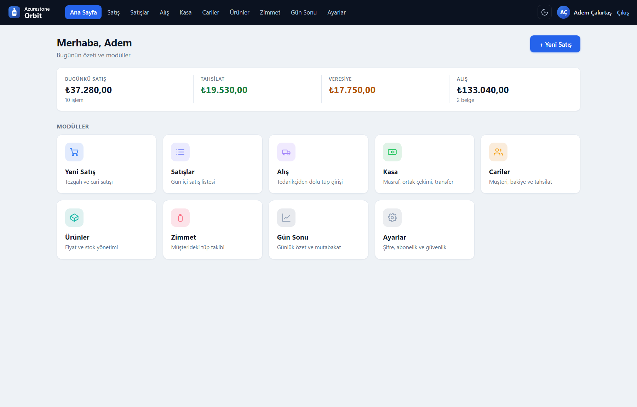The image size is (637, 407).
Task: Switch to Kasa in the top navigation
Action: pos(185,12)
